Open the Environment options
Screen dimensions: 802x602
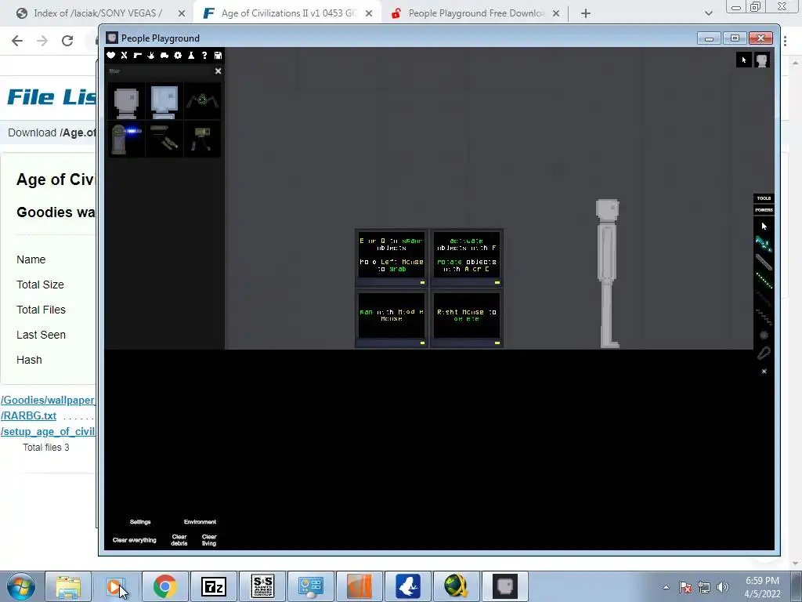click(x=200, y=521)
